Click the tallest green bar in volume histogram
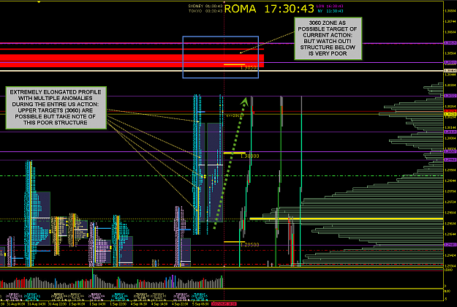457x307 pixels. click(x=93, y=278)
